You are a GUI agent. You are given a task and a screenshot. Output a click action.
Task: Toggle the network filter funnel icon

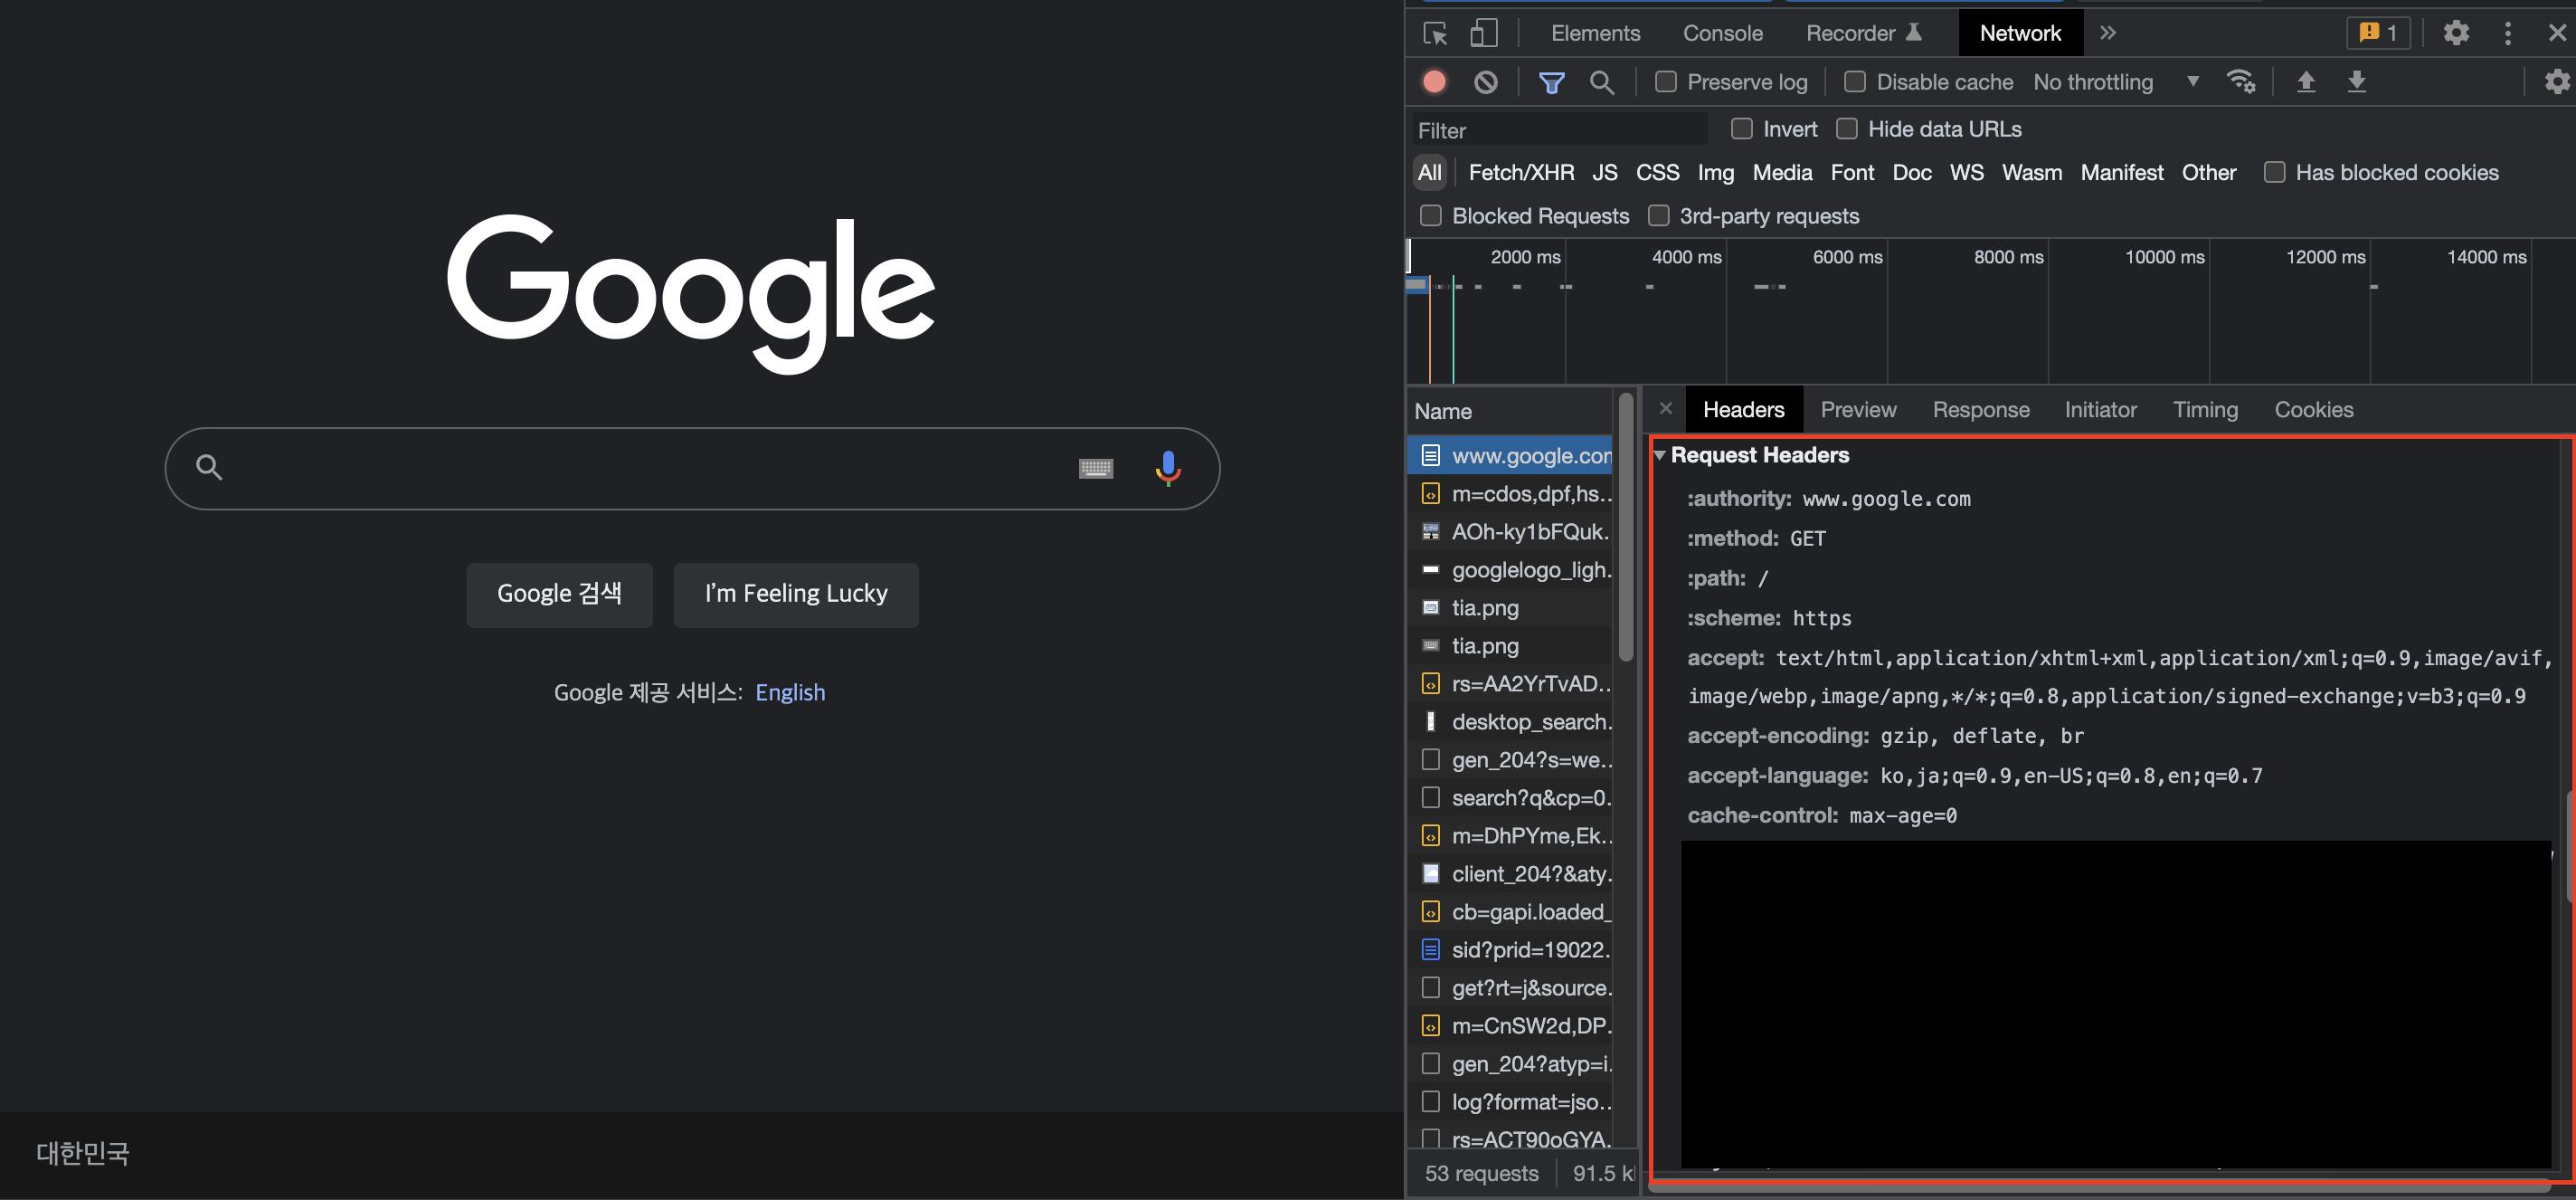click(1551, 82)
